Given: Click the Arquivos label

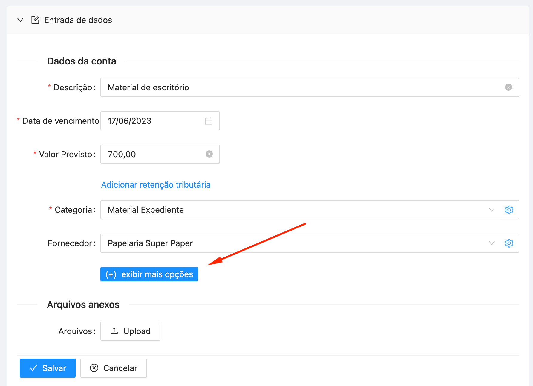Looking at the screenshot, I should [77, 331].
